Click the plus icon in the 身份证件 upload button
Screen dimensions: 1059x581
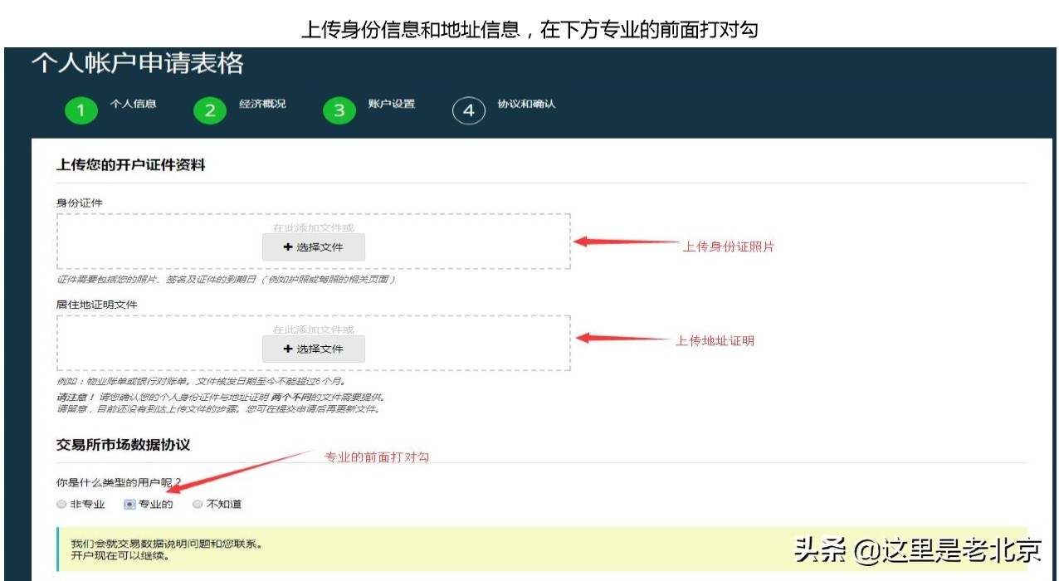point(289,247)
